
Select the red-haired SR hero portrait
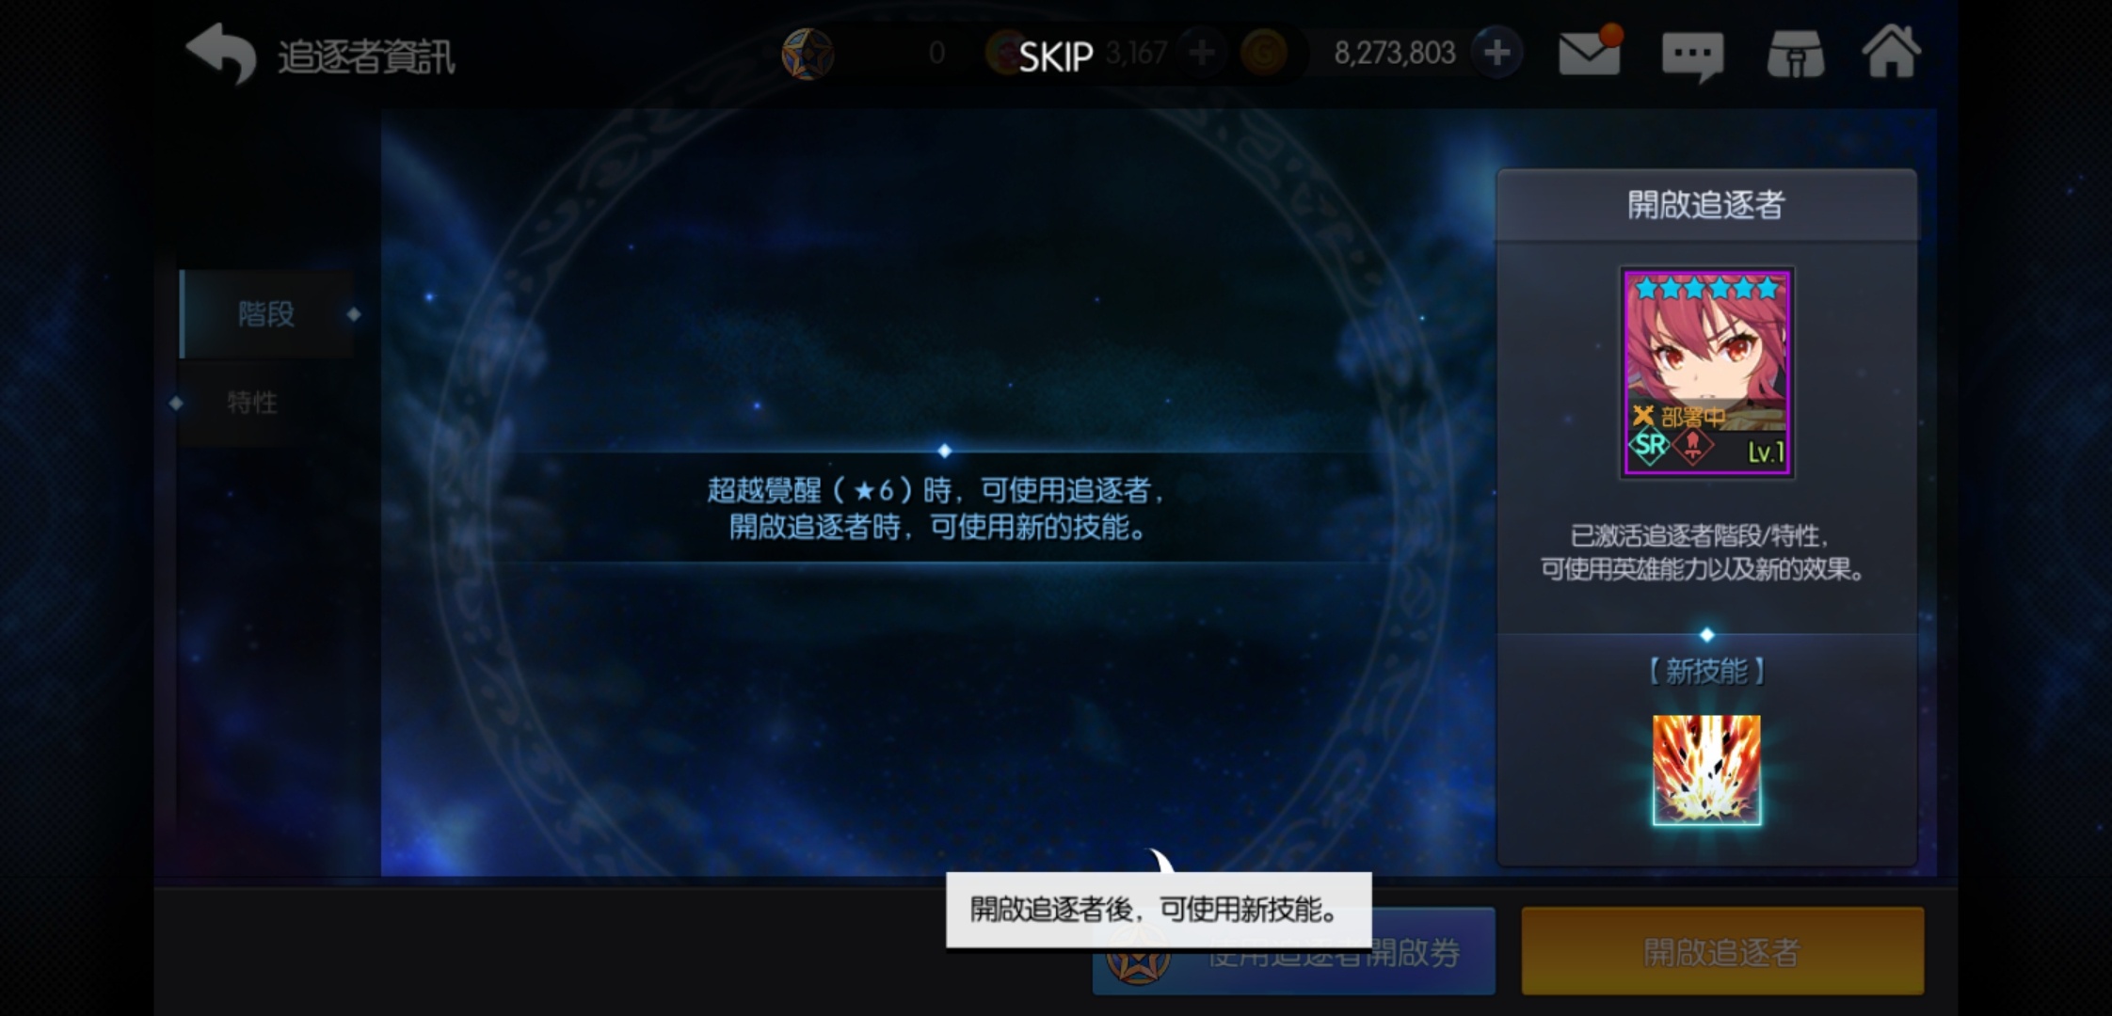coord(1706,373)
